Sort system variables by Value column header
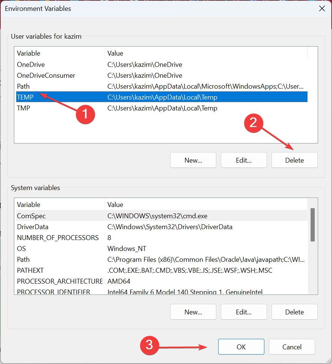The width and height of the screenshot is (332, 364). (x=206, y=204)
